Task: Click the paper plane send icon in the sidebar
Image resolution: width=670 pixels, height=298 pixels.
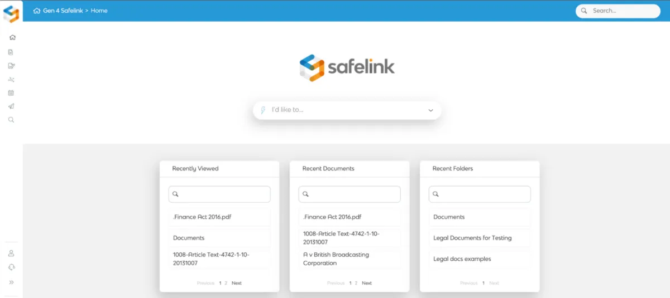Action: [x=11, y=106]
